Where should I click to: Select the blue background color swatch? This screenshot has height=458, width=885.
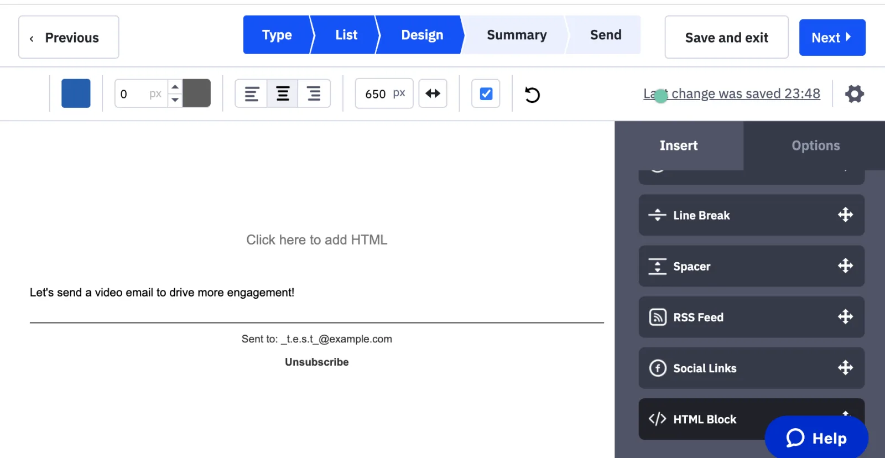tap(76, 93)
